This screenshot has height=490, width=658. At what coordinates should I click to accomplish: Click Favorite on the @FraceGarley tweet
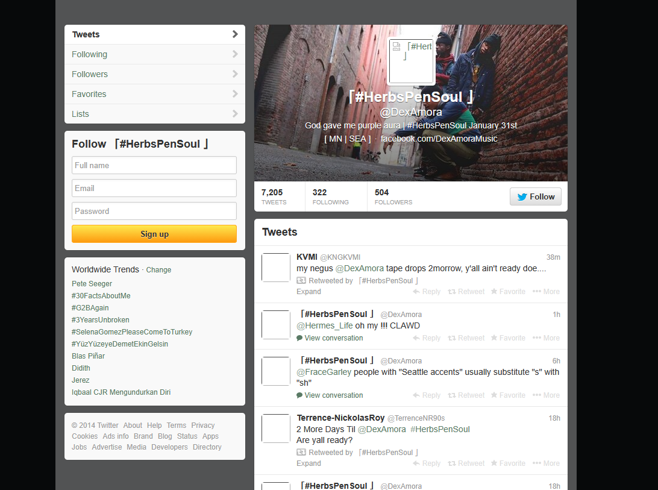(x=508, y=395)
